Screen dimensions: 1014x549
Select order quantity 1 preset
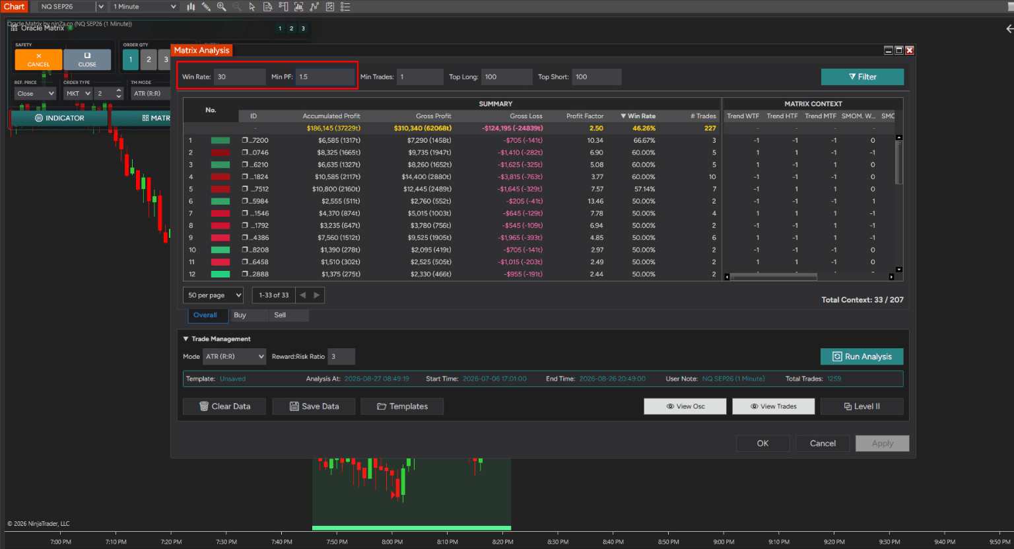[x=131, y=59]
